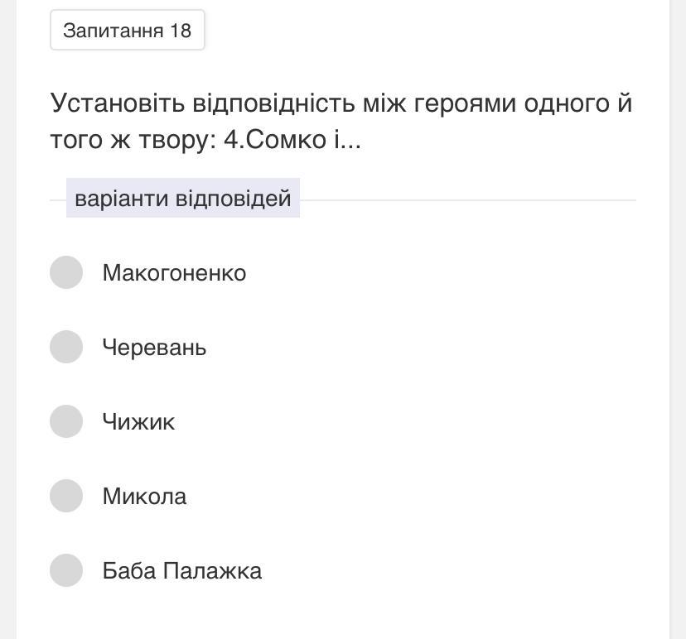The height and width of the screenshot is (639, 686).
Task: Click the word 'Палажка' in last option
Action: click(x=212, y=571)
